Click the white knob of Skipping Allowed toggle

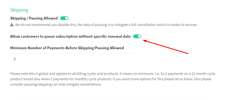pos(66,18)
